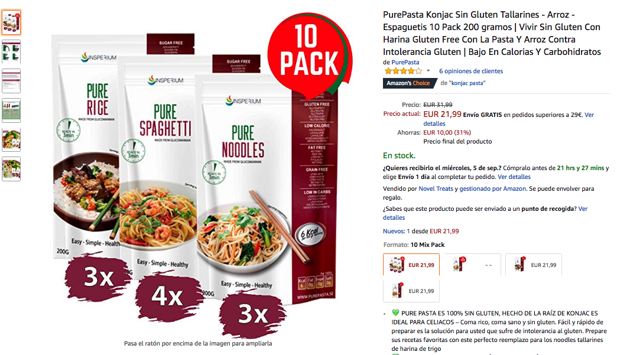Select the first product thumbnail image
The height and width of the screenshot is (355, 617).
[11, 22]
